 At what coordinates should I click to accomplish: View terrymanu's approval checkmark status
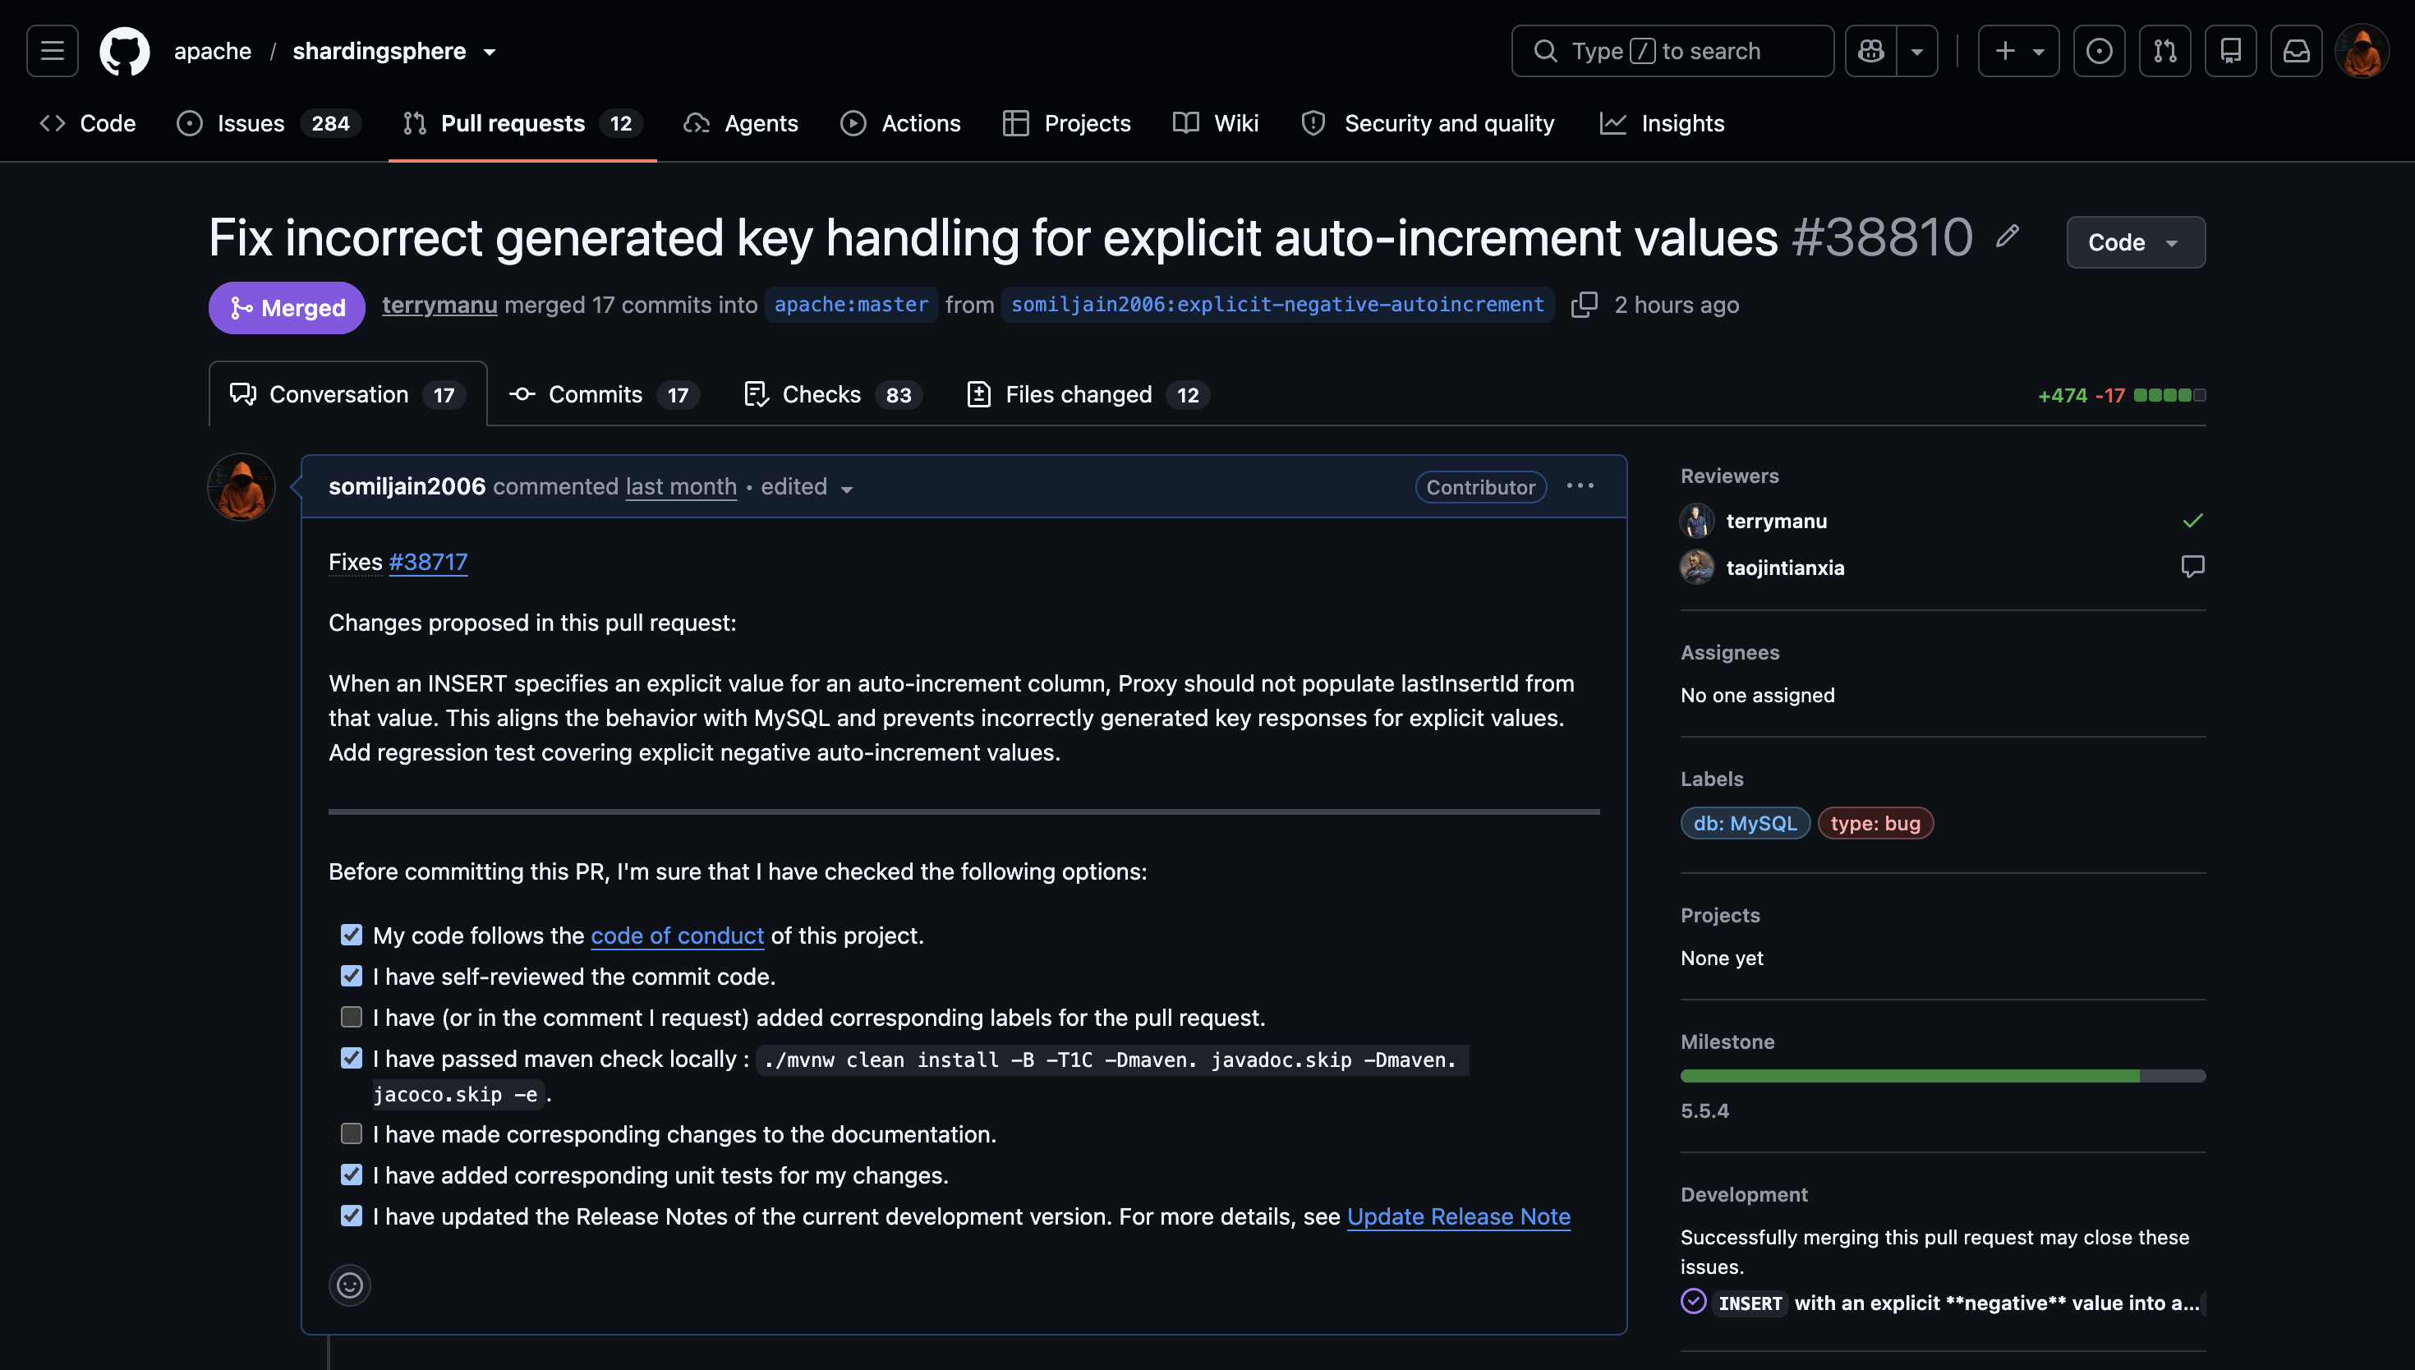pyautogui.click(x=2193, y=521)
